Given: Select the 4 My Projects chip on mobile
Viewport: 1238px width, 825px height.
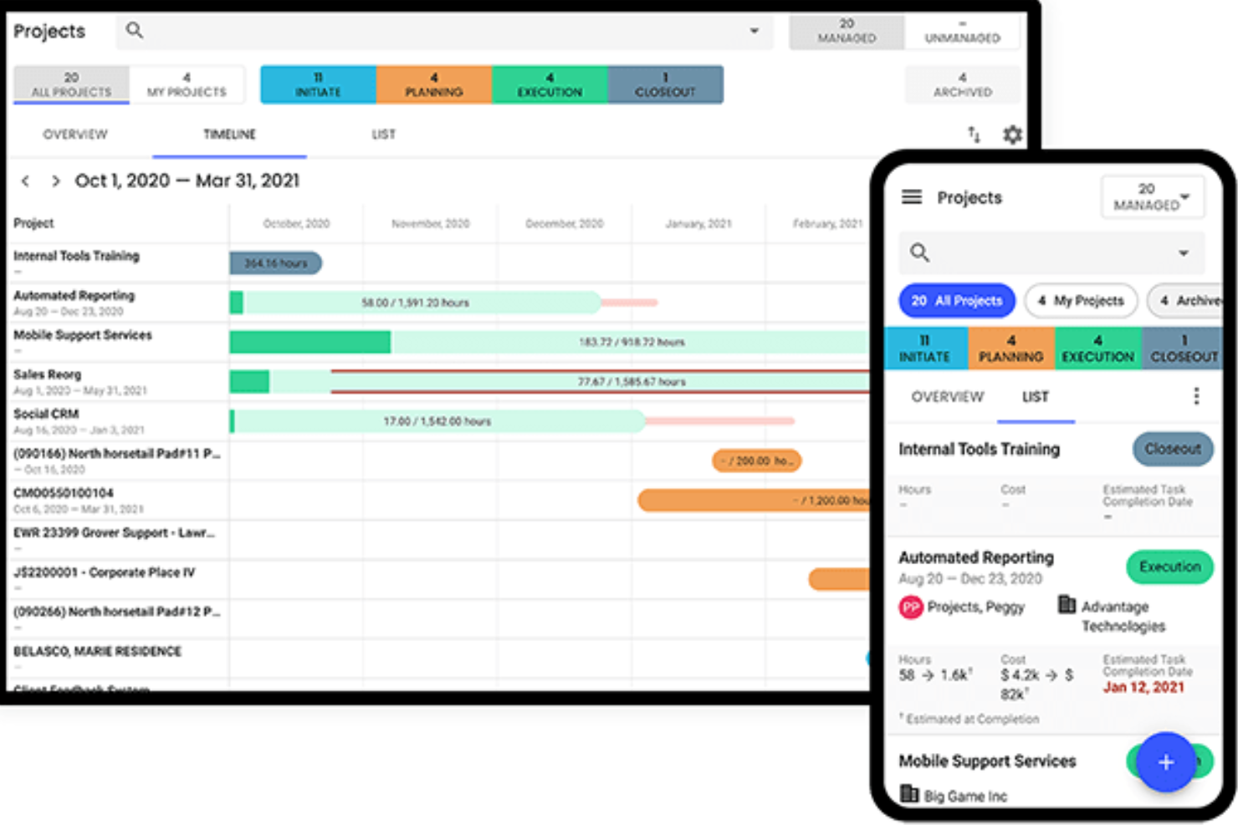Looking at the screenshot, I should tap(1081, 301).
